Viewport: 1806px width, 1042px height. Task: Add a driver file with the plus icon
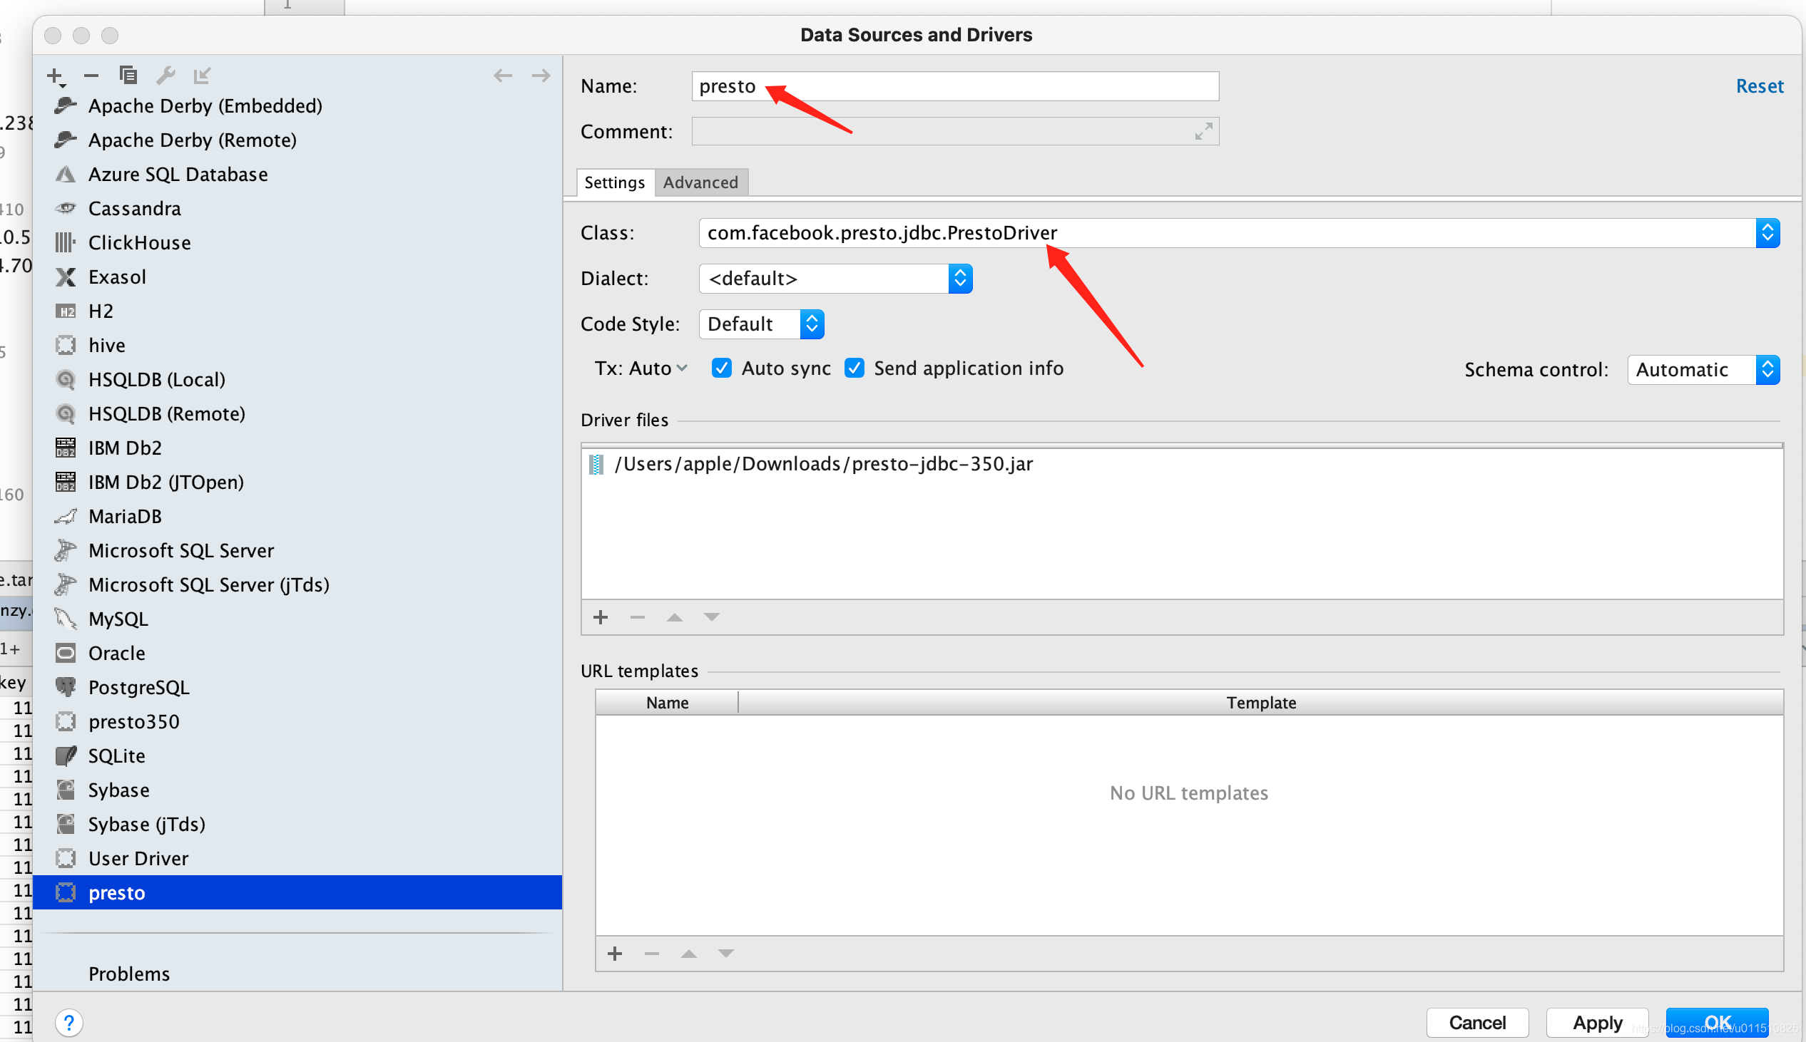click(600, 617)
